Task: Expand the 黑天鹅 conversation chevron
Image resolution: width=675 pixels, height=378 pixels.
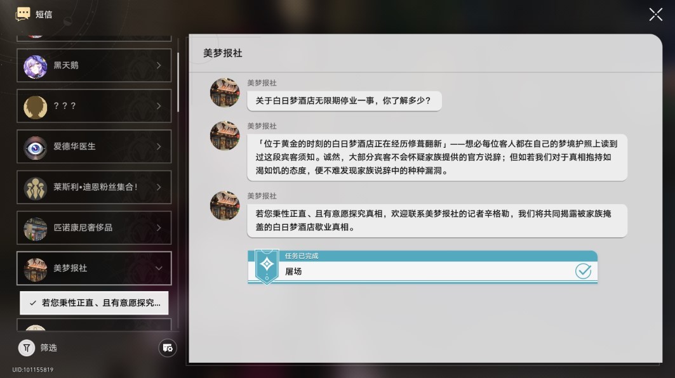Action: pyautogui.click(x=159, y=65)
